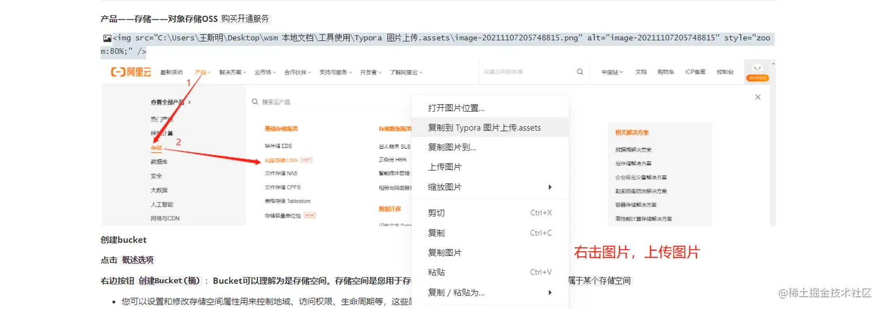
Task: Open the 产品 dropdown in the Aliyun nav
Action: 202,72
